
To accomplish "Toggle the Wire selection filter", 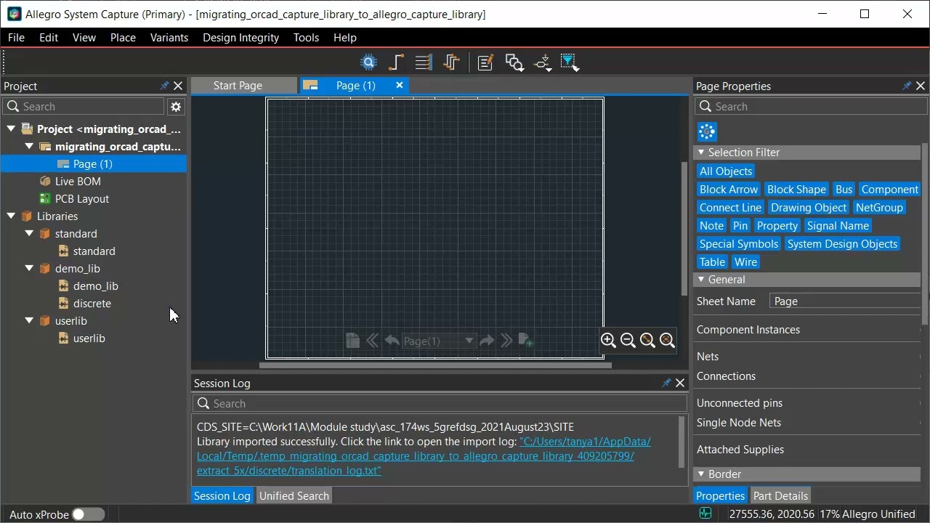I will coord(745,262).
